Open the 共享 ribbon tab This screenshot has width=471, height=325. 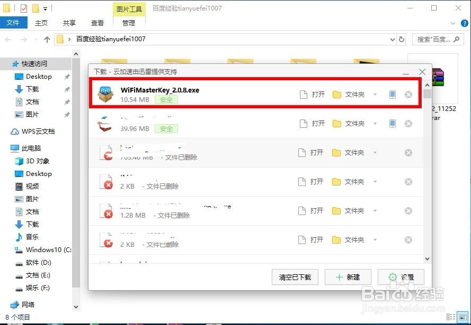pos(69,23)
